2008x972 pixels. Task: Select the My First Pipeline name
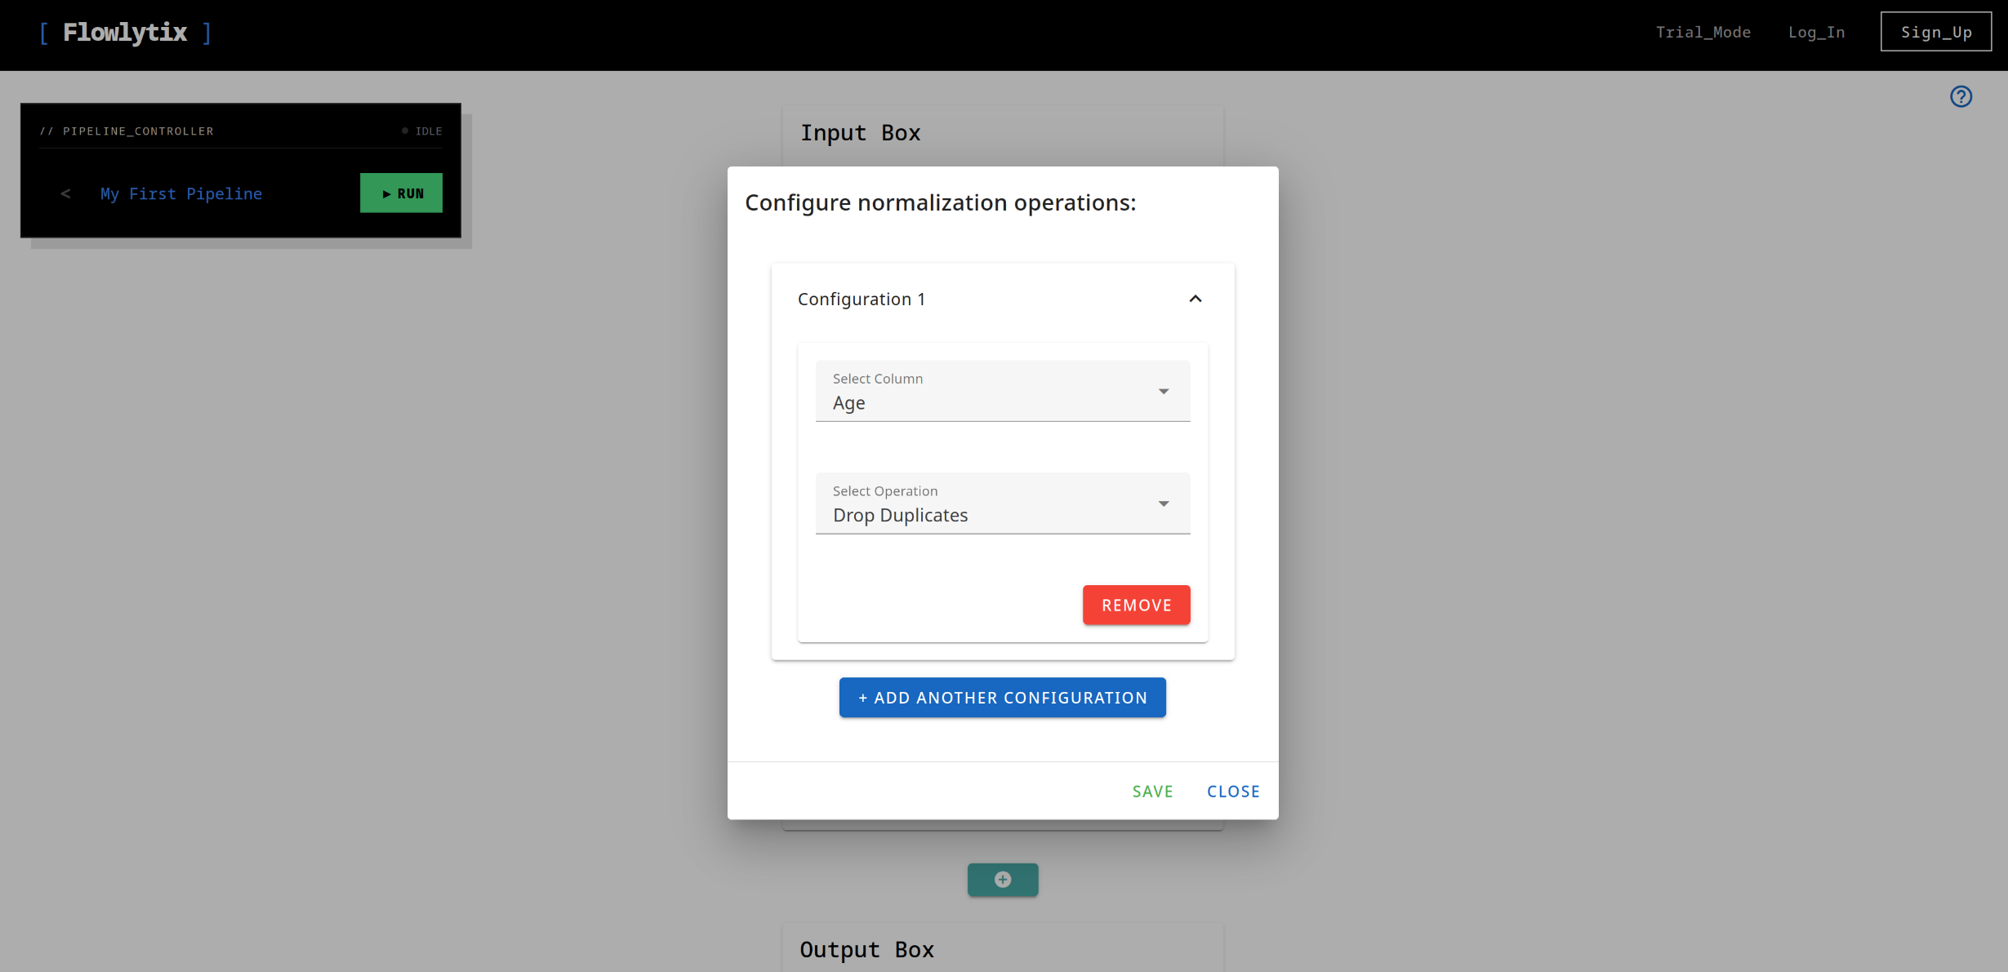tap(181, 193)
